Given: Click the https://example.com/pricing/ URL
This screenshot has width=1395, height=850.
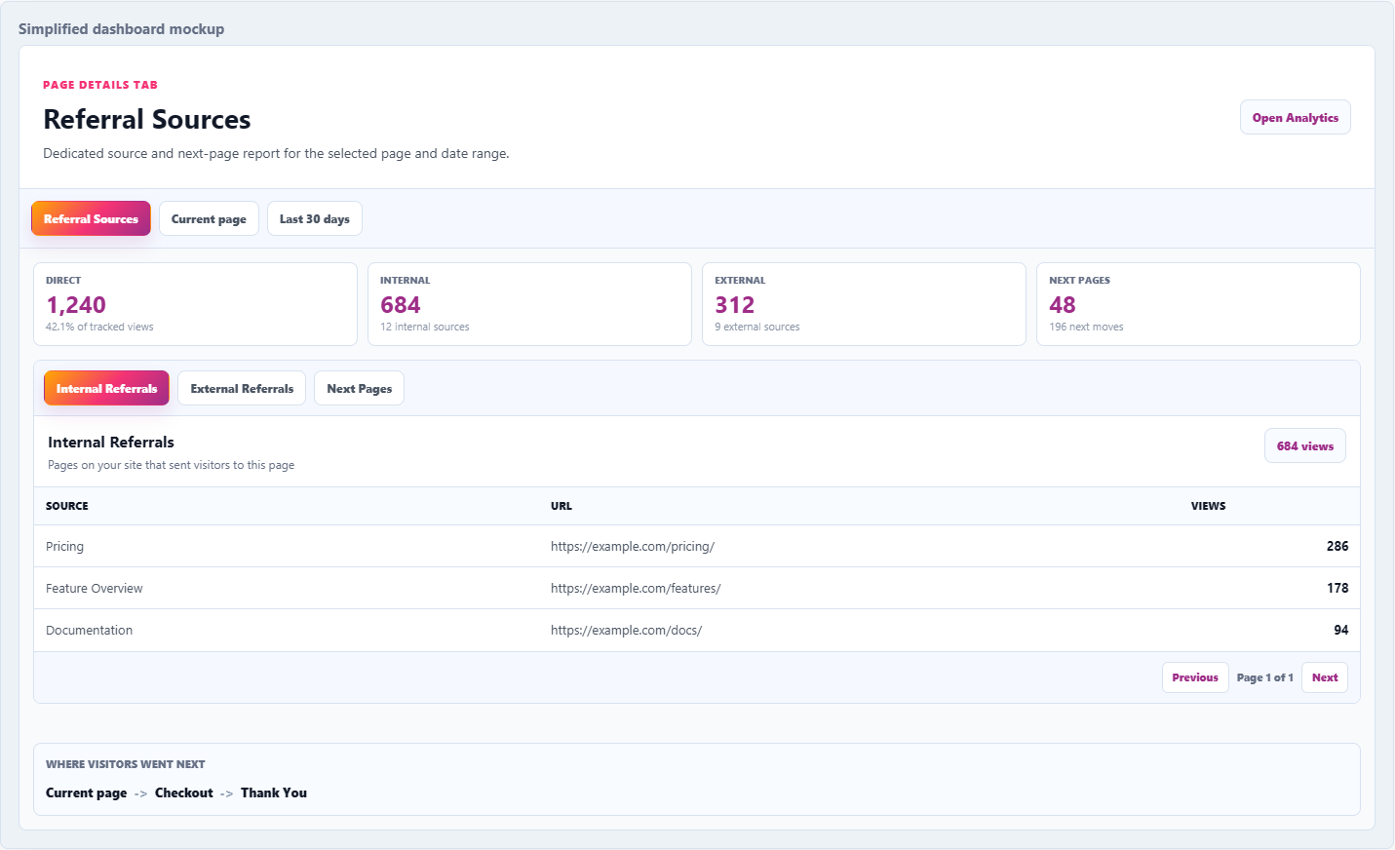Looking at the screenshot, I should coord(633,546).
